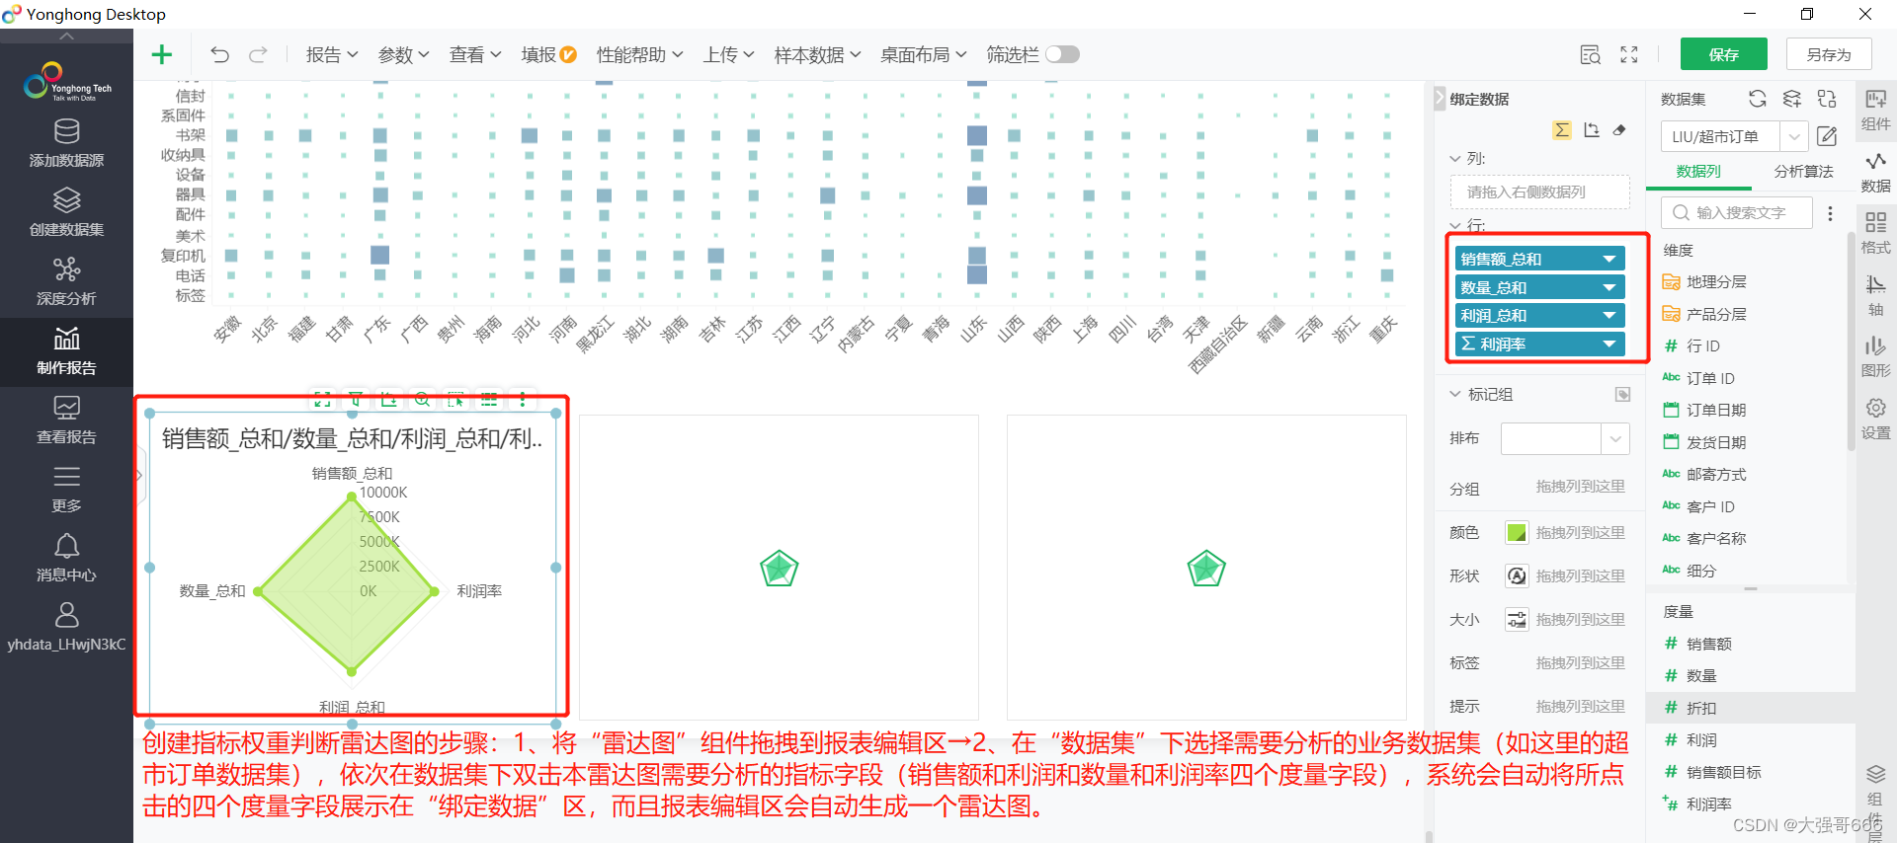Open the 报告 menu
Screen dimensions: 1897x843
click(x=331, y=55)
